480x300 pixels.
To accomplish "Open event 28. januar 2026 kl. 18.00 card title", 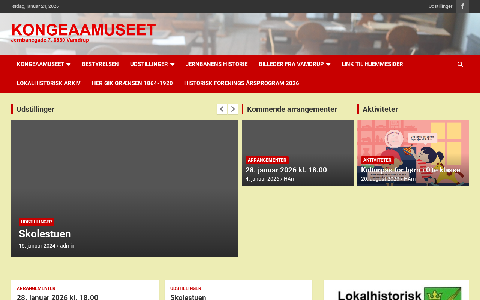I will coord(286,170).
